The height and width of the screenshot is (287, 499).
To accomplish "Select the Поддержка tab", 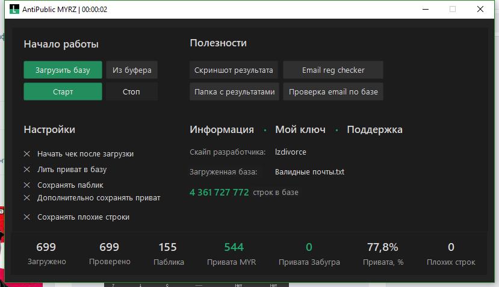I will coord(374,130).
